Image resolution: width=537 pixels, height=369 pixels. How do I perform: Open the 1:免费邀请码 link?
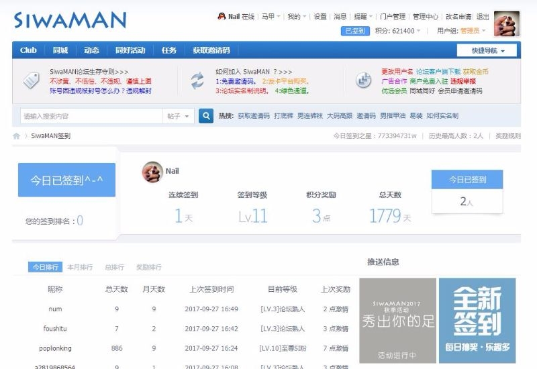click(236, 81)
